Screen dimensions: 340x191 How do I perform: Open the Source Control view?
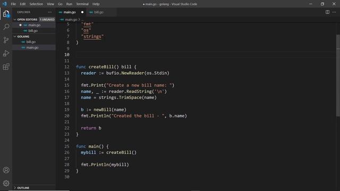coord(6,40)
